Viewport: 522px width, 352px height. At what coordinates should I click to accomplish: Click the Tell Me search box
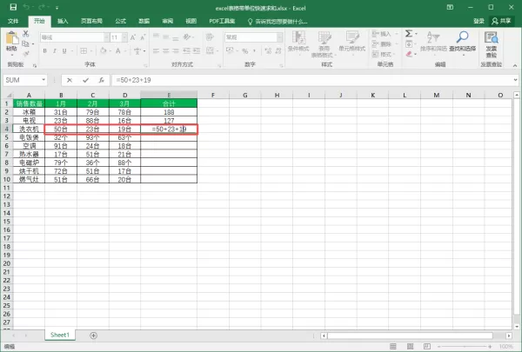tap(278, 21)
